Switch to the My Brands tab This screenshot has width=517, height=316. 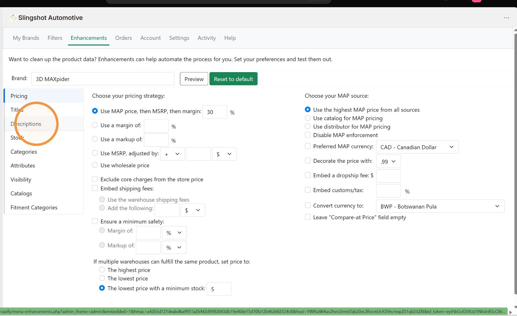click(x=26, y=38)
